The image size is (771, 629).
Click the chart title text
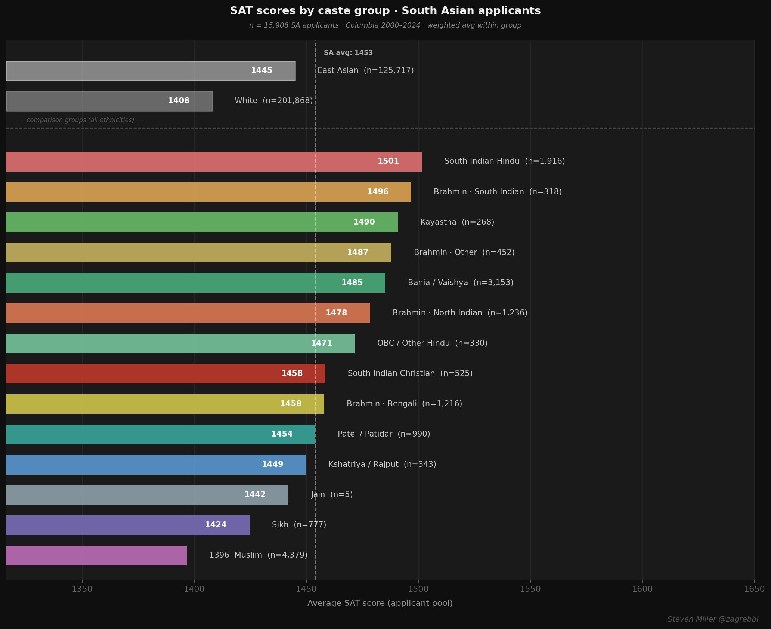pos(385,11)
